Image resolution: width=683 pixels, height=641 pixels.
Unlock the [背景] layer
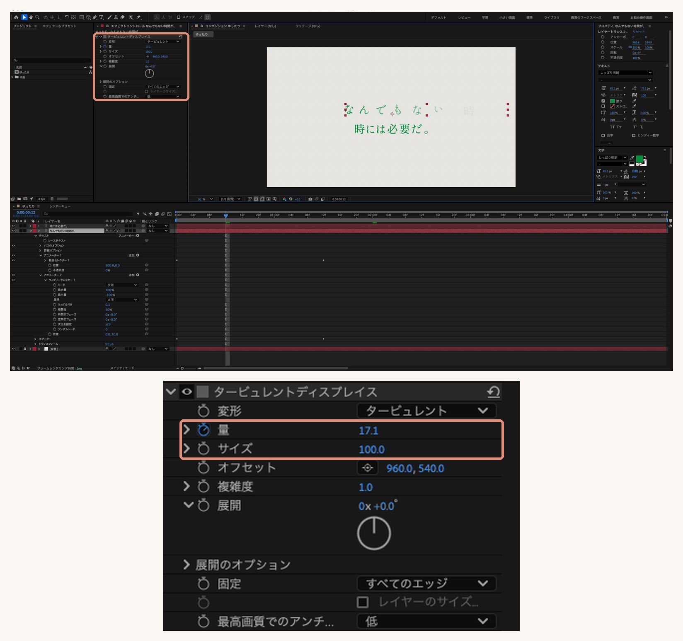tap(25, 349)
